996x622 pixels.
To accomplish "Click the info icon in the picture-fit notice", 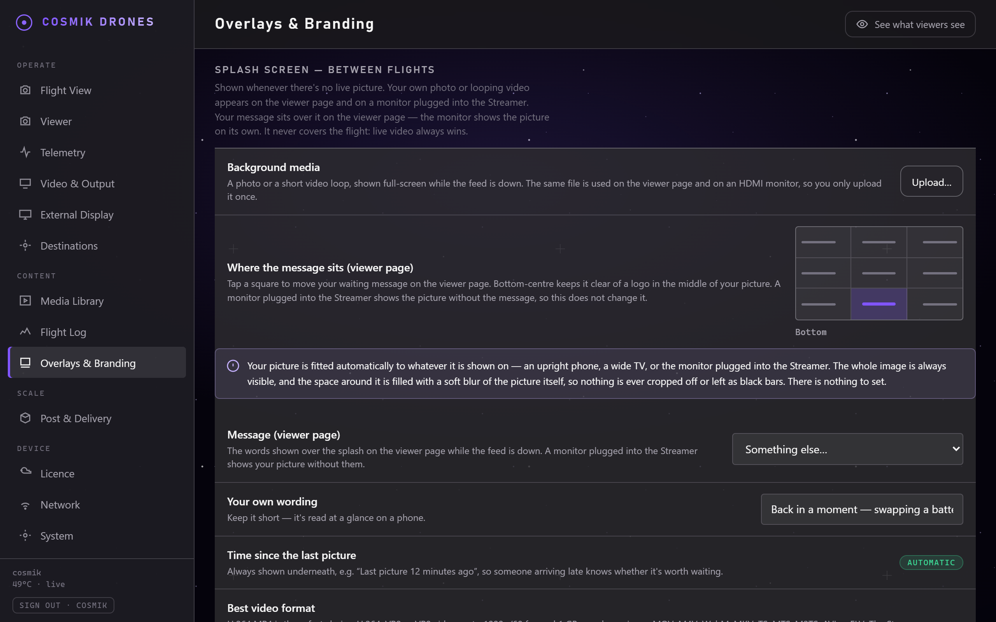I will [233, 366].
